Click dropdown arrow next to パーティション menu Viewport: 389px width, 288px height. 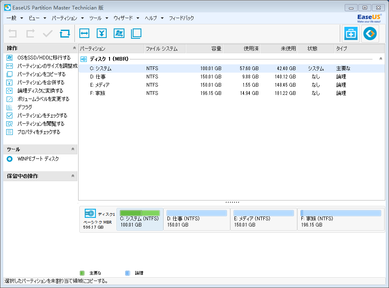[82, 18]
